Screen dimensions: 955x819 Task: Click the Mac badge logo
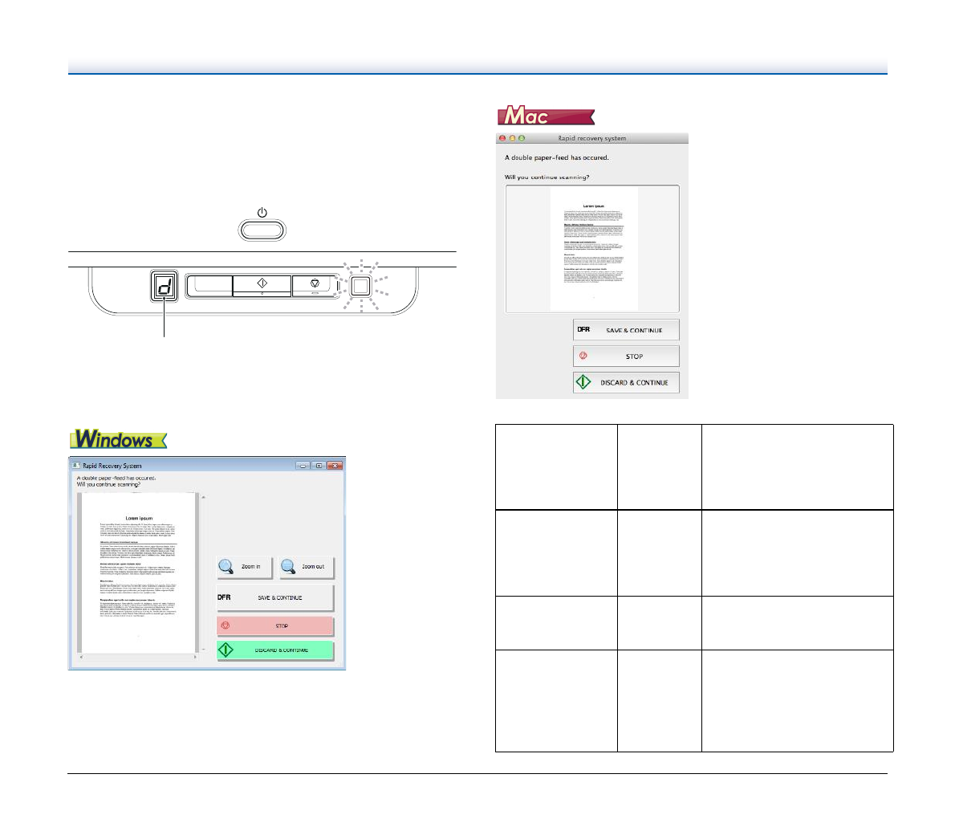click(x=546, y=116)
